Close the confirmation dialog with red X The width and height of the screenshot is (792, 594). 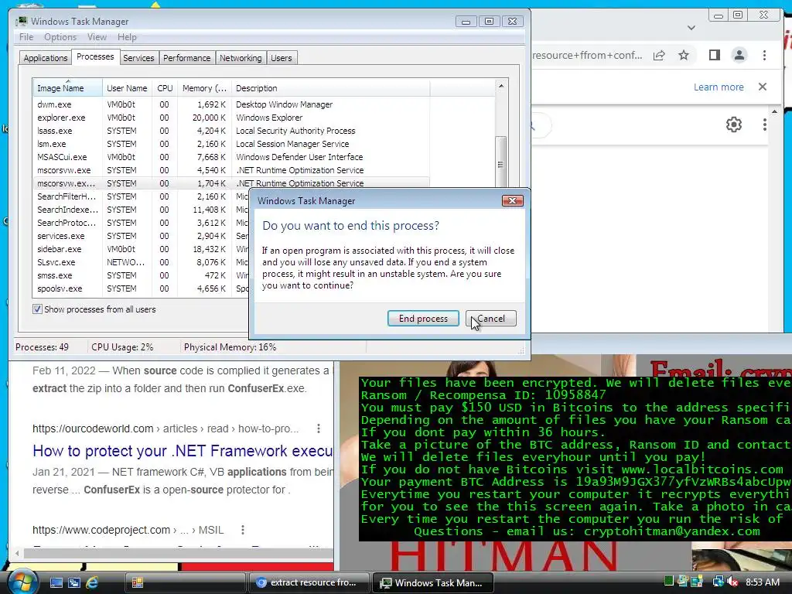tap(512, 200)
